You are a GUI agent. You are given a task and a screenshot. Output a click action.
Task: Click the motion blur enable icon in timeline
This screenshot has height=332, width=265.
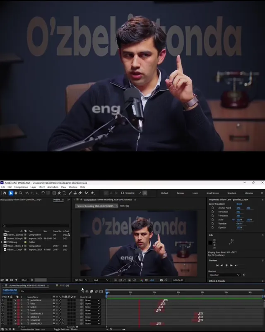point(96,291)
